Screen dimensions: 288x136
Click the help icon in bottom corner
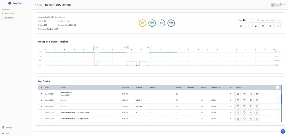283,131
